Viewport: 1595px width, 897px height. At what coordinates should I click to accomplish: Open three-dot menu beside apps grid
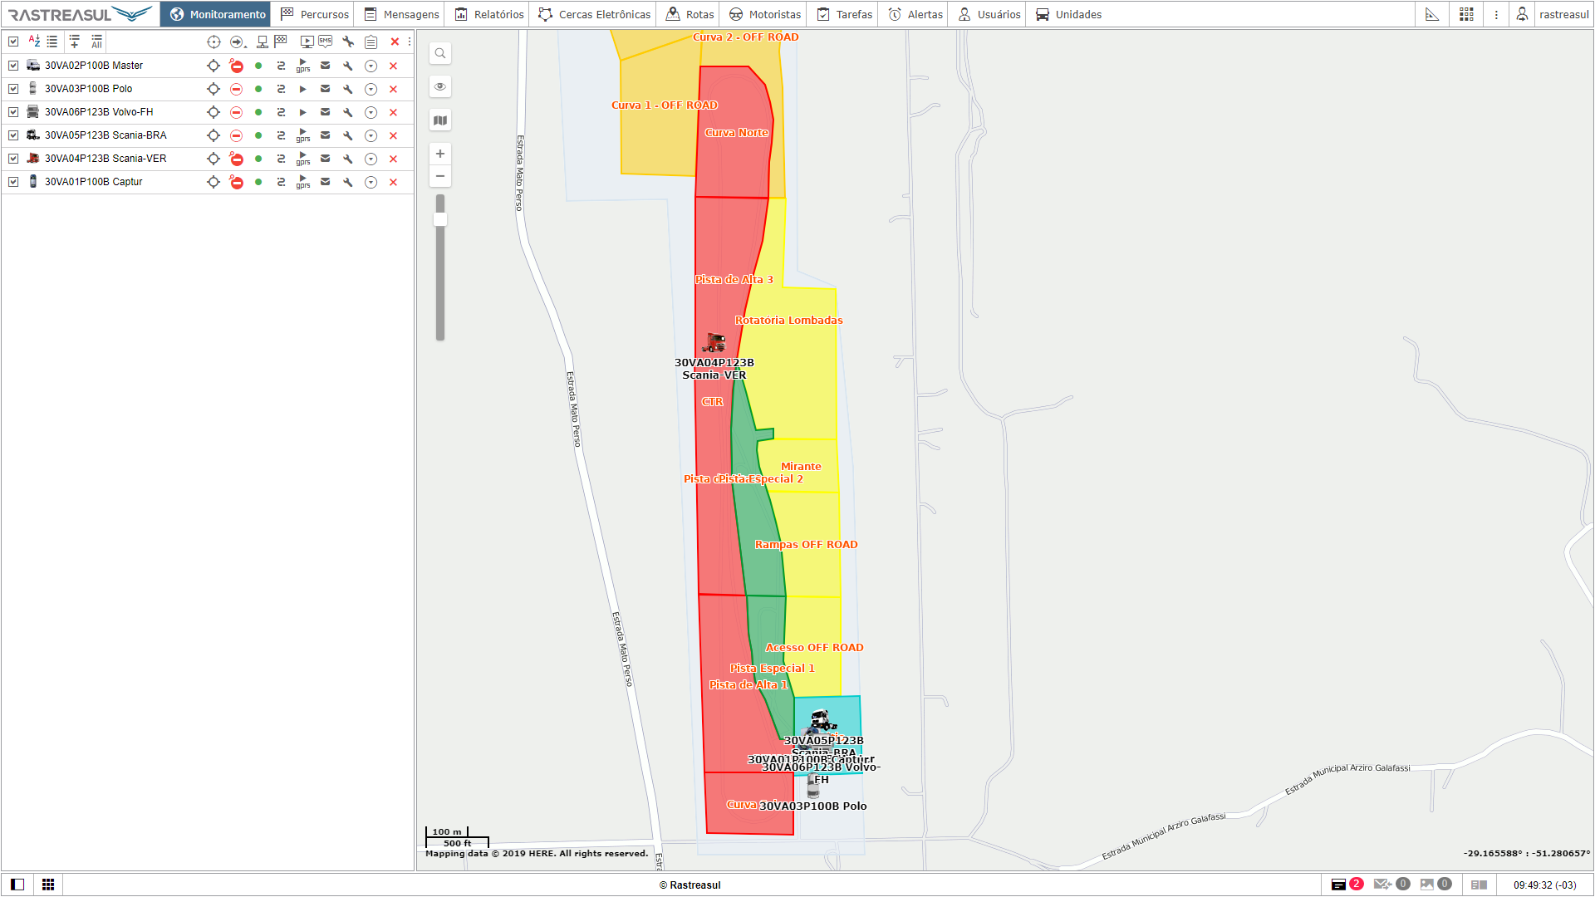1496,14
